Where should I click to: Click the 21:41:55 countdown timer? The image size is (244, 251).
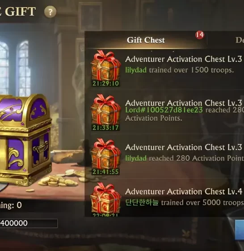[105, 172]
